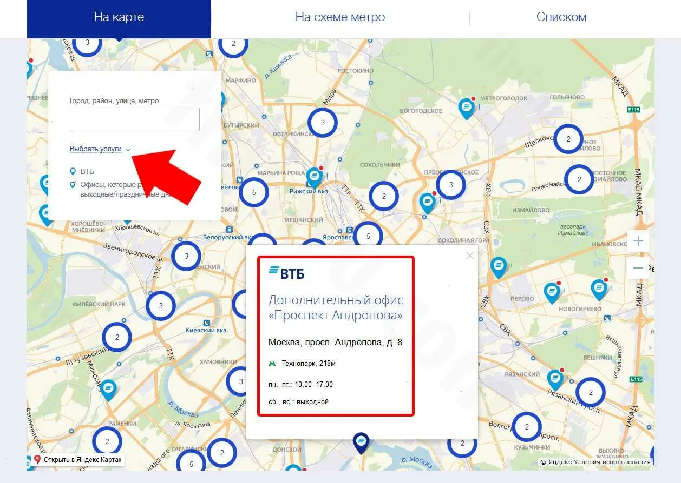The width and height of the screenshot is (681, 483).
Task: Select the VTB pin near Рязанский label
Action: tap(555, 379)
